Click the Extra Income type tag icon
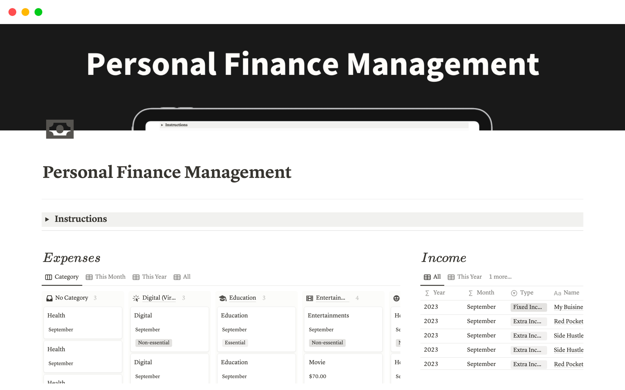Viewport: 625px width, 390px height. [527, 321]
